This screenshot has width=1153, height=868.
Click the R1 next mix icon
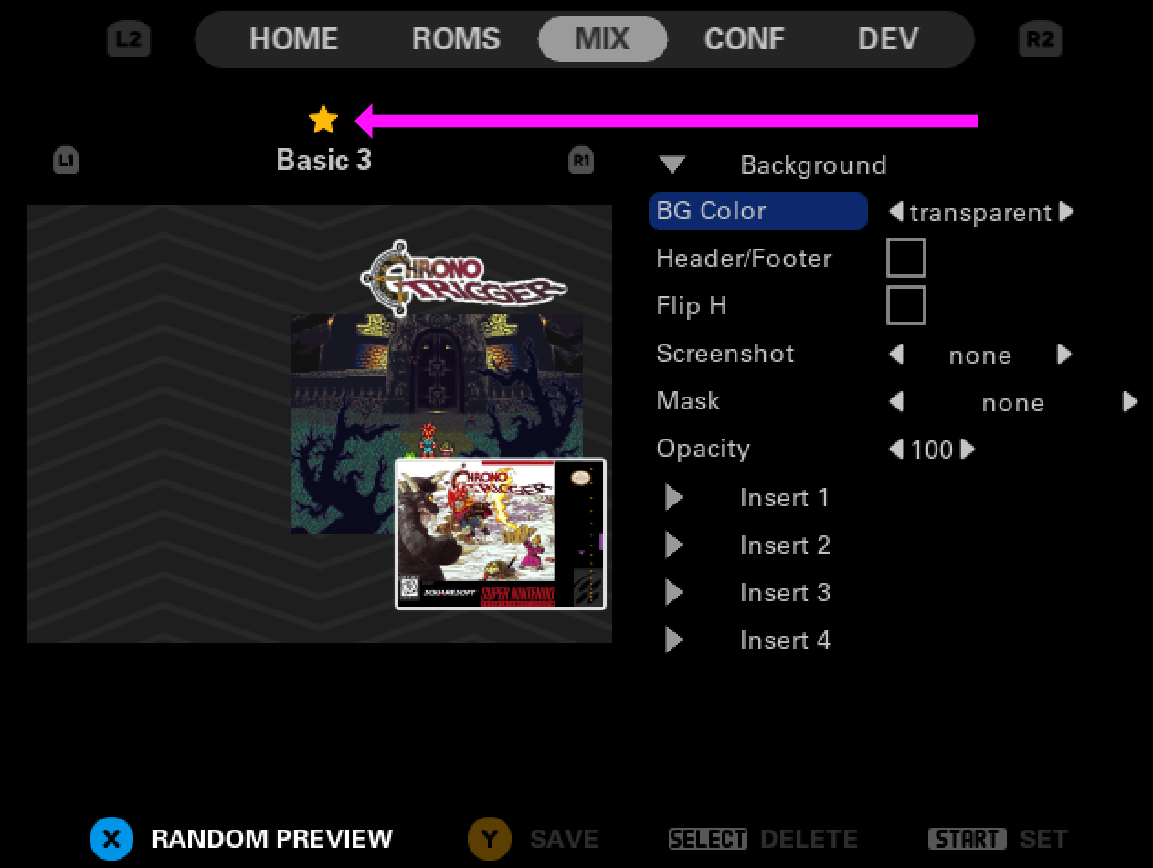click(581, 161)
